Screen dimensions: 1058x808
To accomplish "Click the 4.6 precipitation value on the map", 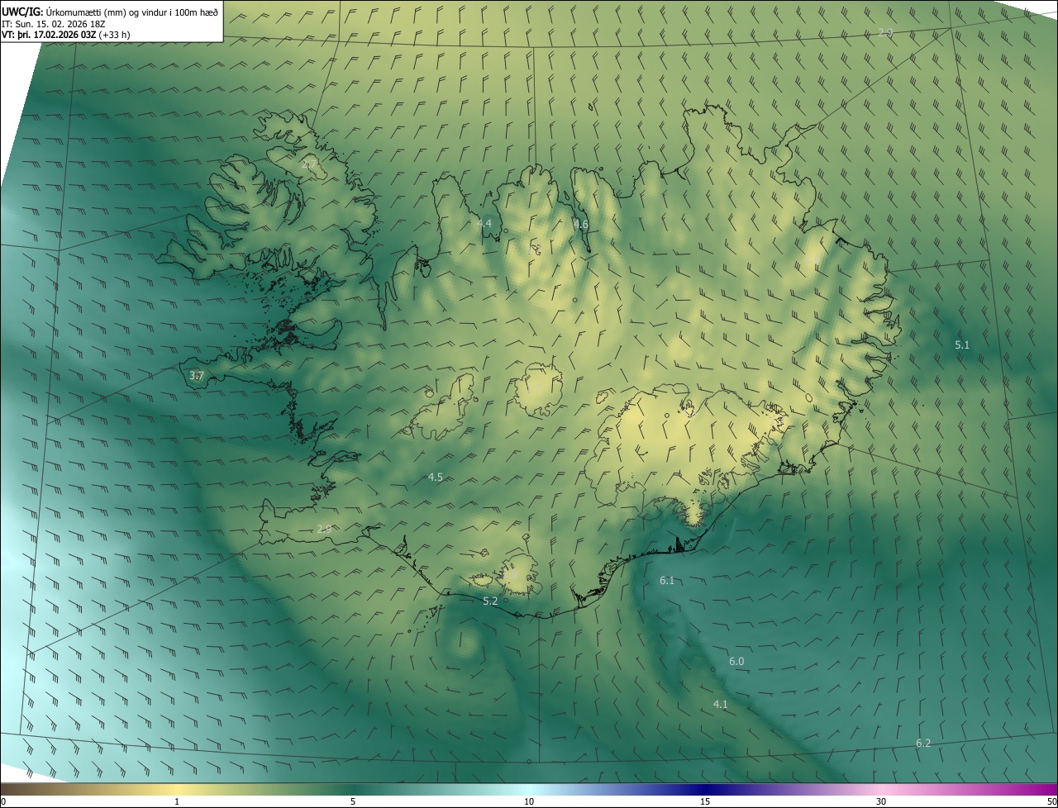I will point(581,224).
